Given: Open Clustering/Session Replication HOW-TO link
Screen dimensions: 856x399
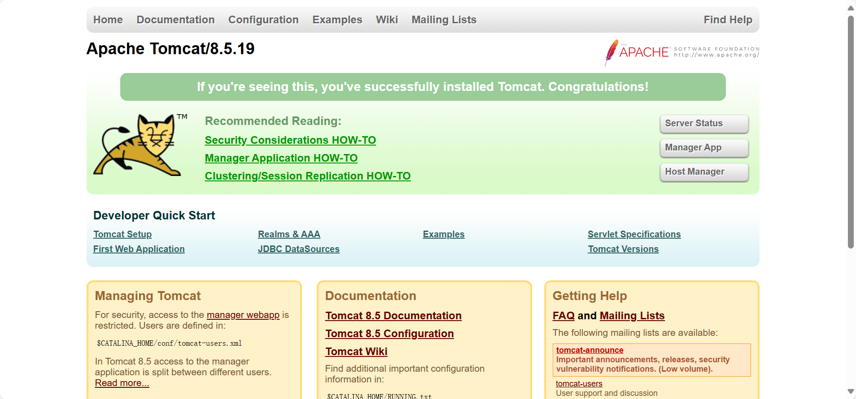Looking at the screenshot, I should point(308,176).
